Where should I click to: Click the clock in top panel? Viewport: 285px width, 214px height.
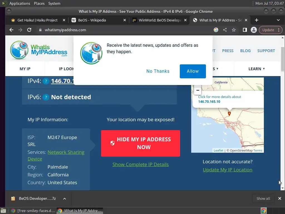[269, 3]
